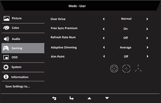Select the Refresh Rate Num label
Screen dimensions: 161x103
(63, 37)
